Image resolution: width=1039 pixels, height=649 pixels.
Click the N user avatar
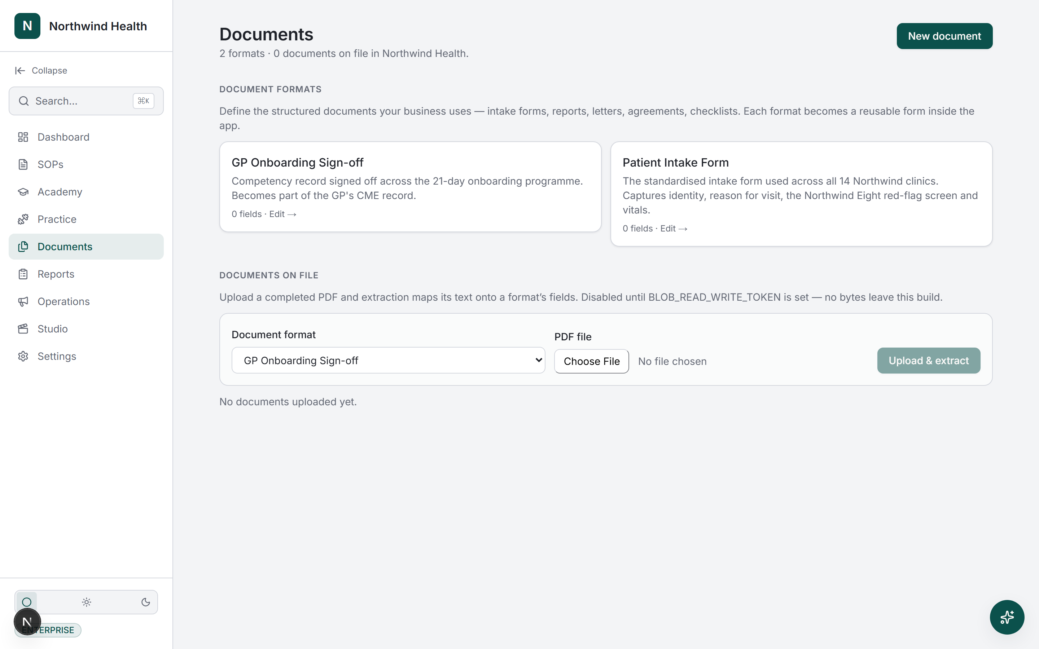[27, 622]
